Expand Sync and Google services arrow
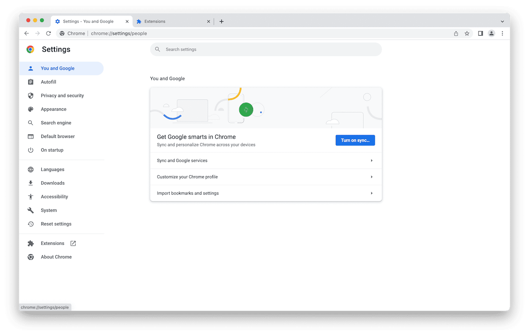Screen dimensions: 529x336 point(372,161)
